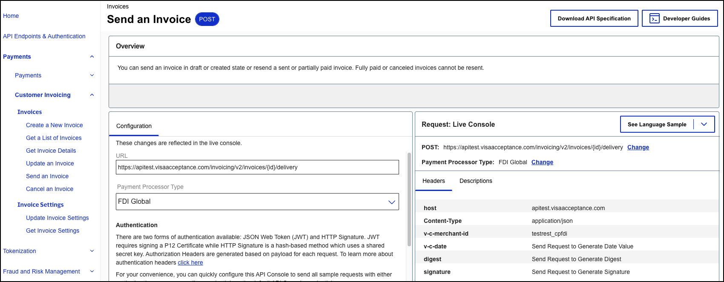
Task: Open Update Invoice Settings
Action: (x=57, y=218)
